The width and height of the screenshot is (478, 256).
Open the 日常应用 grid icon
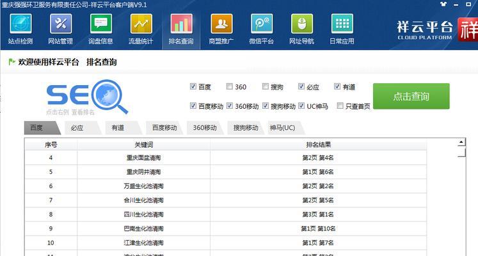tap(342, 24)
